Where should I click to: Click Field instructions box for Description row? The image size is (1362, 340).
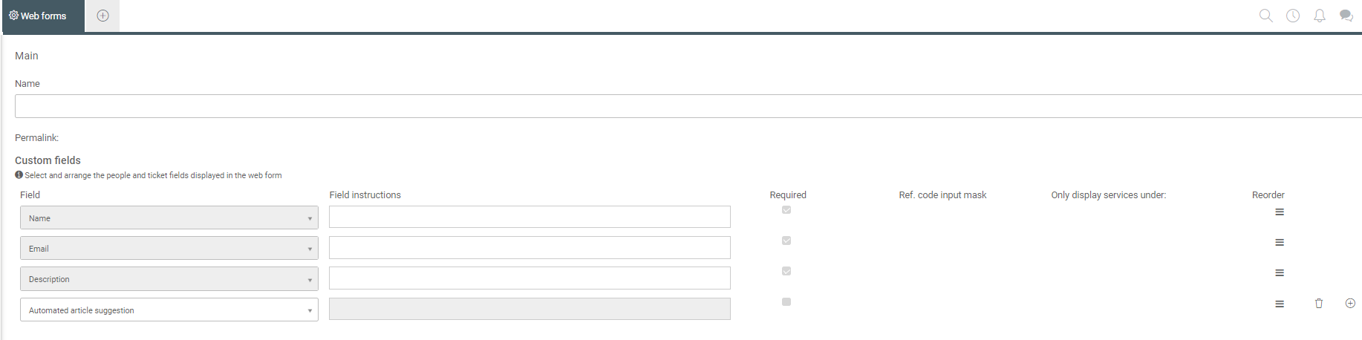(x=530, y=278)
